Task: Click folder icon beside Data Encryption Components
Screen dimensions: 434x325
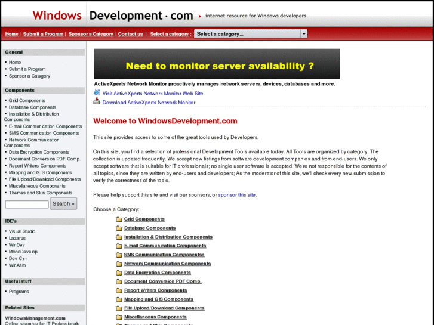Action: click(x=119, y=273)
